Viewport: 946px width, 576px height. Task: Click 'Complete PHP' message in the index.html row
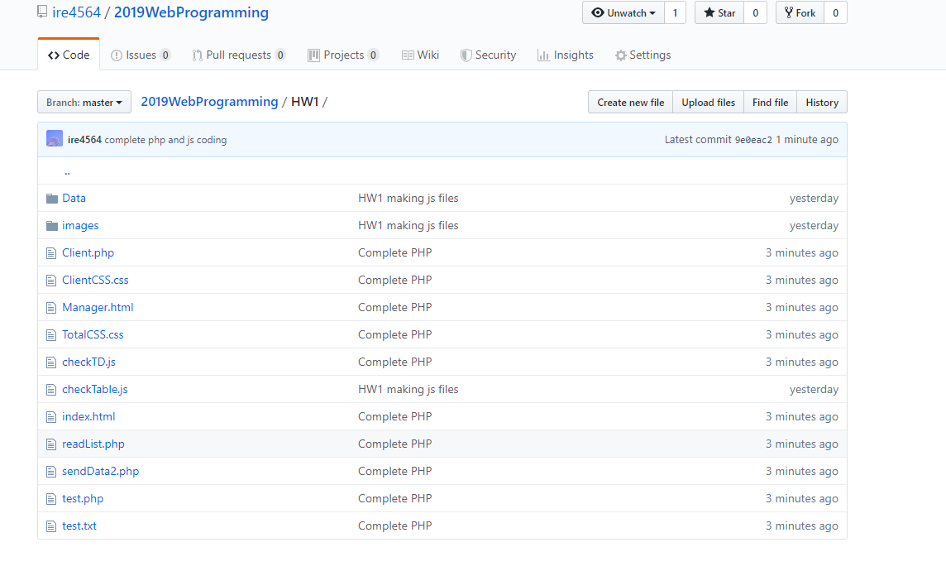tap(395, 416)
